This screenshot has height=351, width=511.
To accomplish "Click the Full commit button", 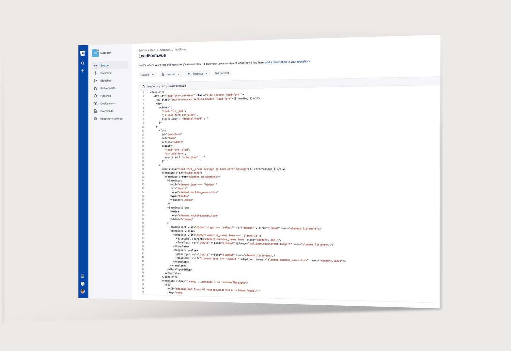I will click(x=221, y=73).
